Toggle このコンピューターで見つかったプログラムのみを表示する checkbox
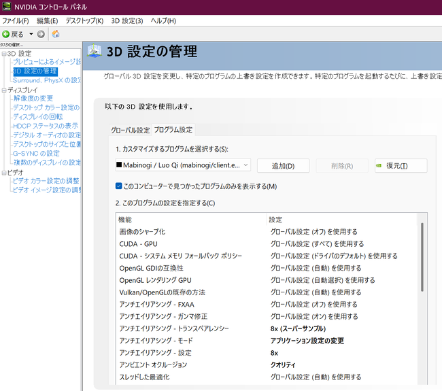 pyautogui.click(x=119, y=186)
